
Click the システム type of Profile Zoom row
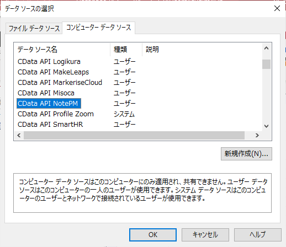[x=124, y=114]
